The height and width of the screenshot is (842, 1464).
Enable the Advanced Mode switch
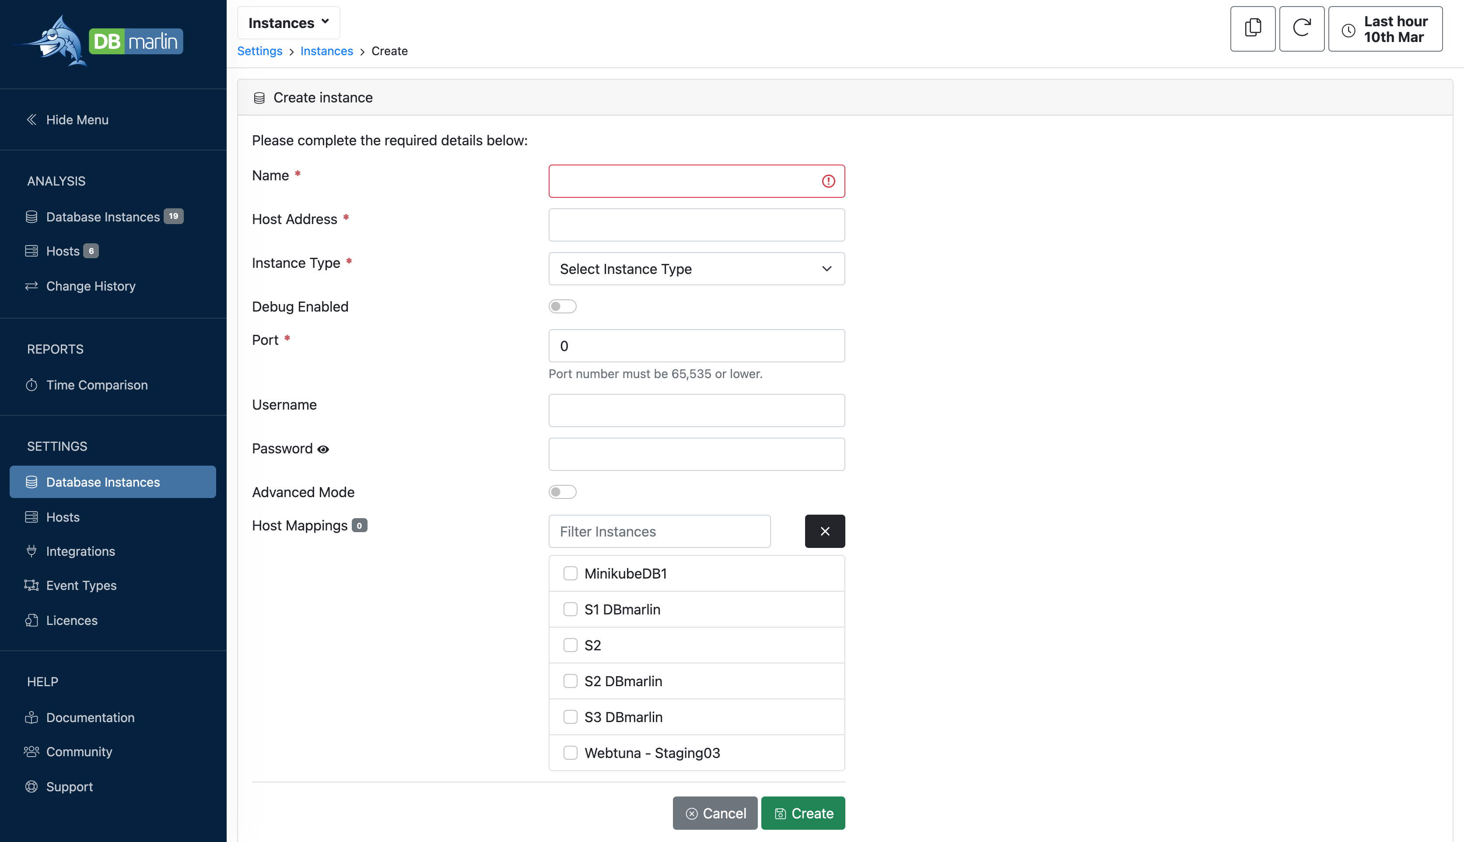click(562, 491)
